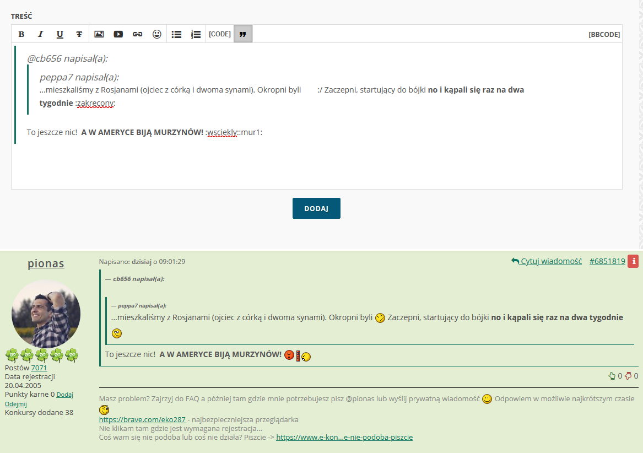
Task: Click the pionas avatar picture
Action: (46, 314)
